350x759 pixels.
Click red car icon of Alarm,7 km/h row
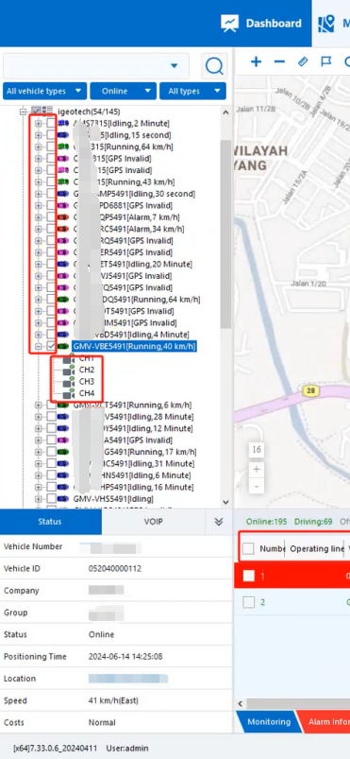point(63,217)
